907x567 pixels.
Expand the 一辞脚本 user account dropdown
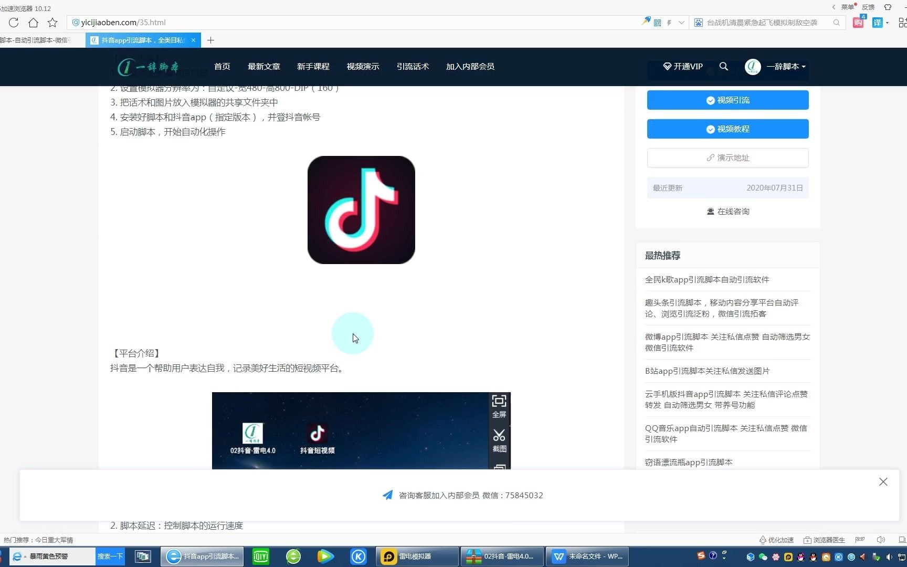point(786,67)
